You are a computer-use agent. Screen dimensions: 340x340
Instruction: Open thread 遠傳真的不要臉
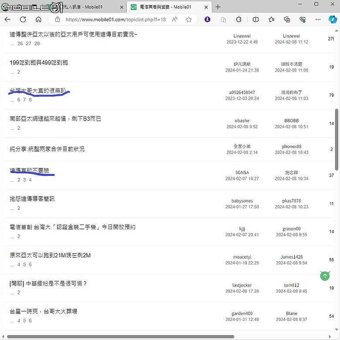point(29,170)
